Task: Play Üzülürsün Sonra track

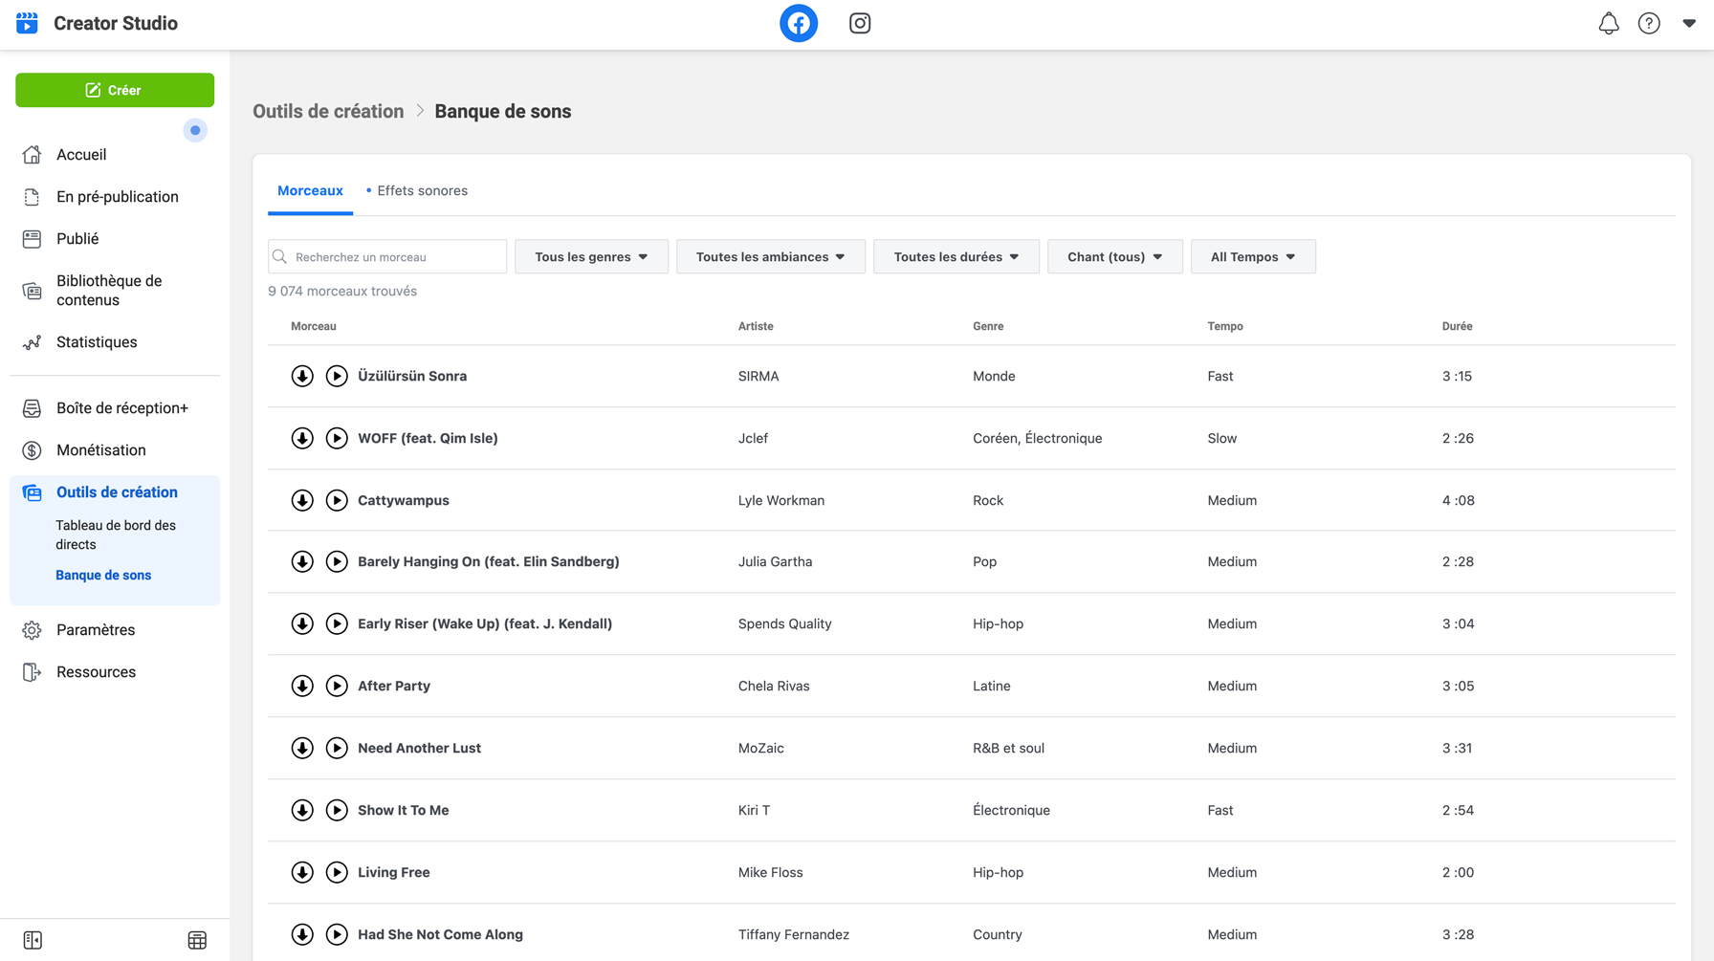Action: pyautogui.click(x=337, y=376)
